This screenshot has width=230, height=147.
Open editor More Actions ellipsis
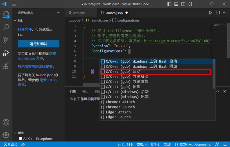(225, 13)
